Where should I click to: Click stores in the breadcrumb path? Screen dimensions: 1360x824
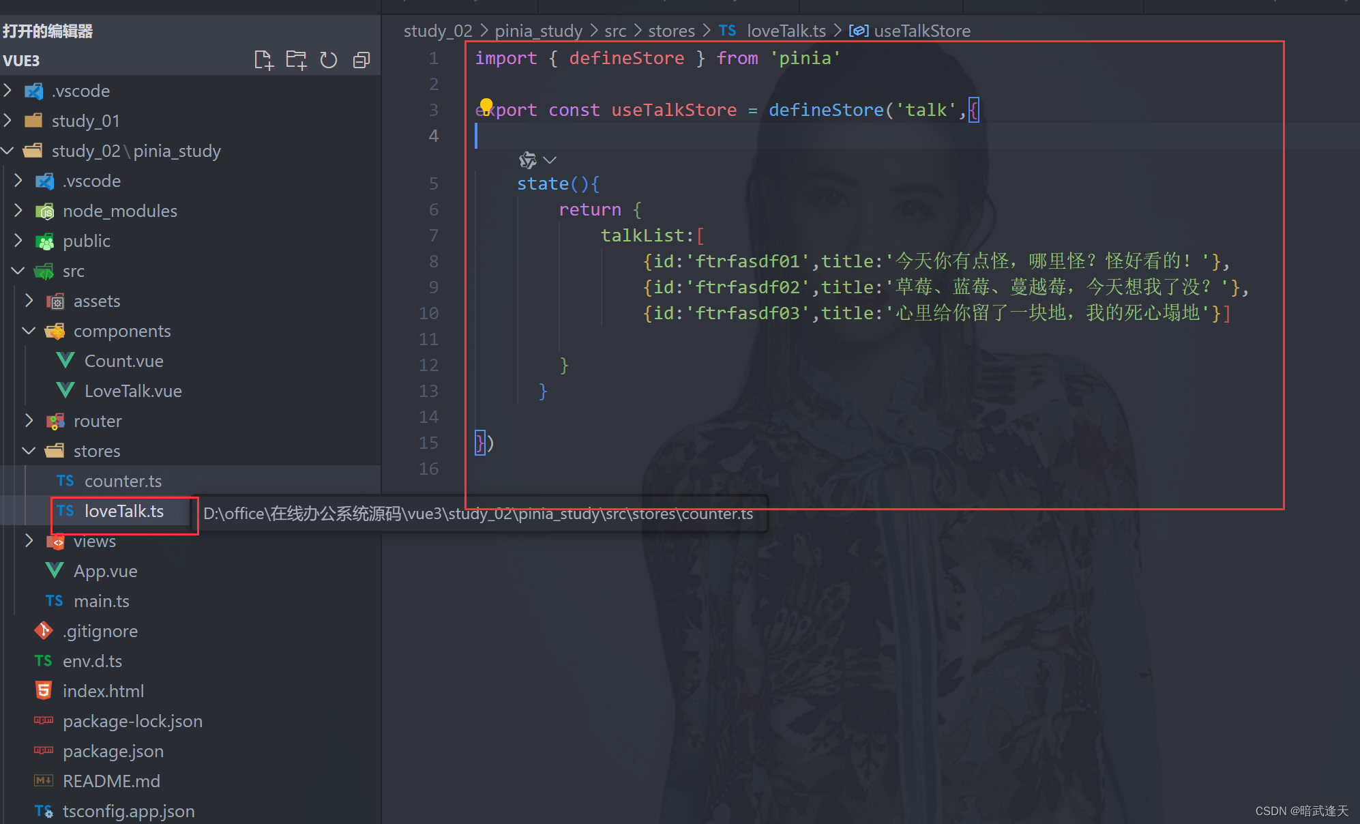click(x=671, y=31)
